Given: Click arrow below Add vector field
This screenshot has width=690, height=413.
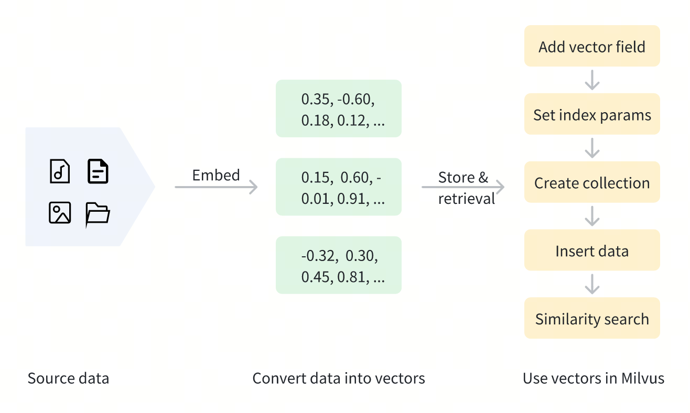Looking at the screenshot, I should click(592, 80).
